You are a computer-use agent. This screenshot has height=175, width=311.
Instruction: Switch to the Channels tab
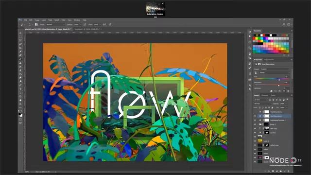tap(264, 95)
